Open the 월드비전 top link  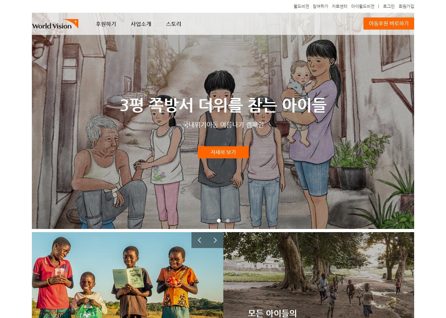click(x=301, y=6)
